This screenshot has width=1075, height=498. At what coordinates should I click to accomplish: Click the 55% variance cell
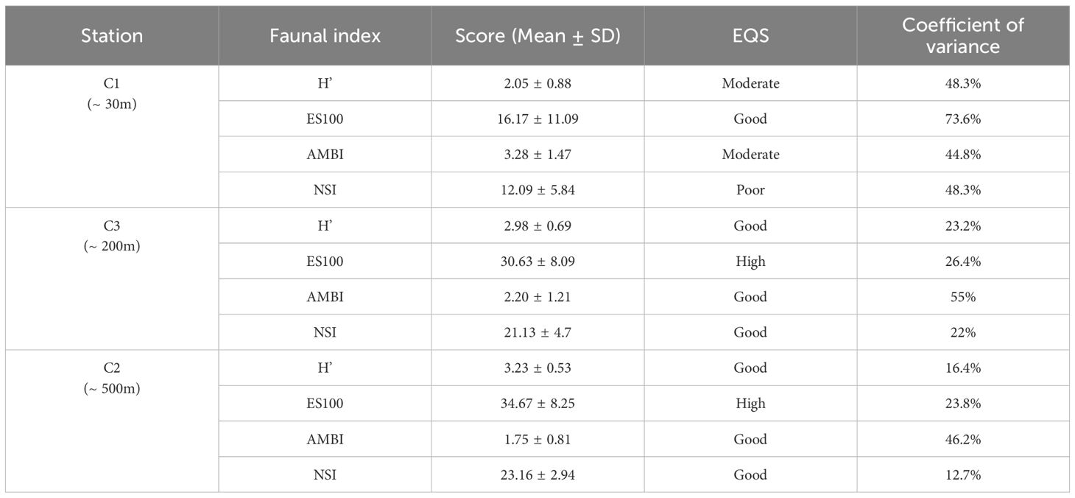tap(963, 297)
